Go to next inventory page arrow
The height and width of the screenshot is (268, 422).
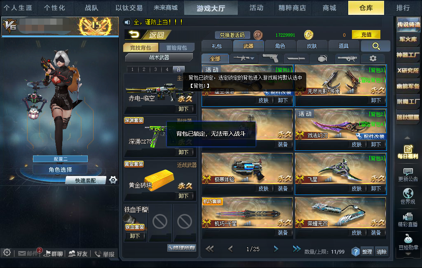coord(276,249)
